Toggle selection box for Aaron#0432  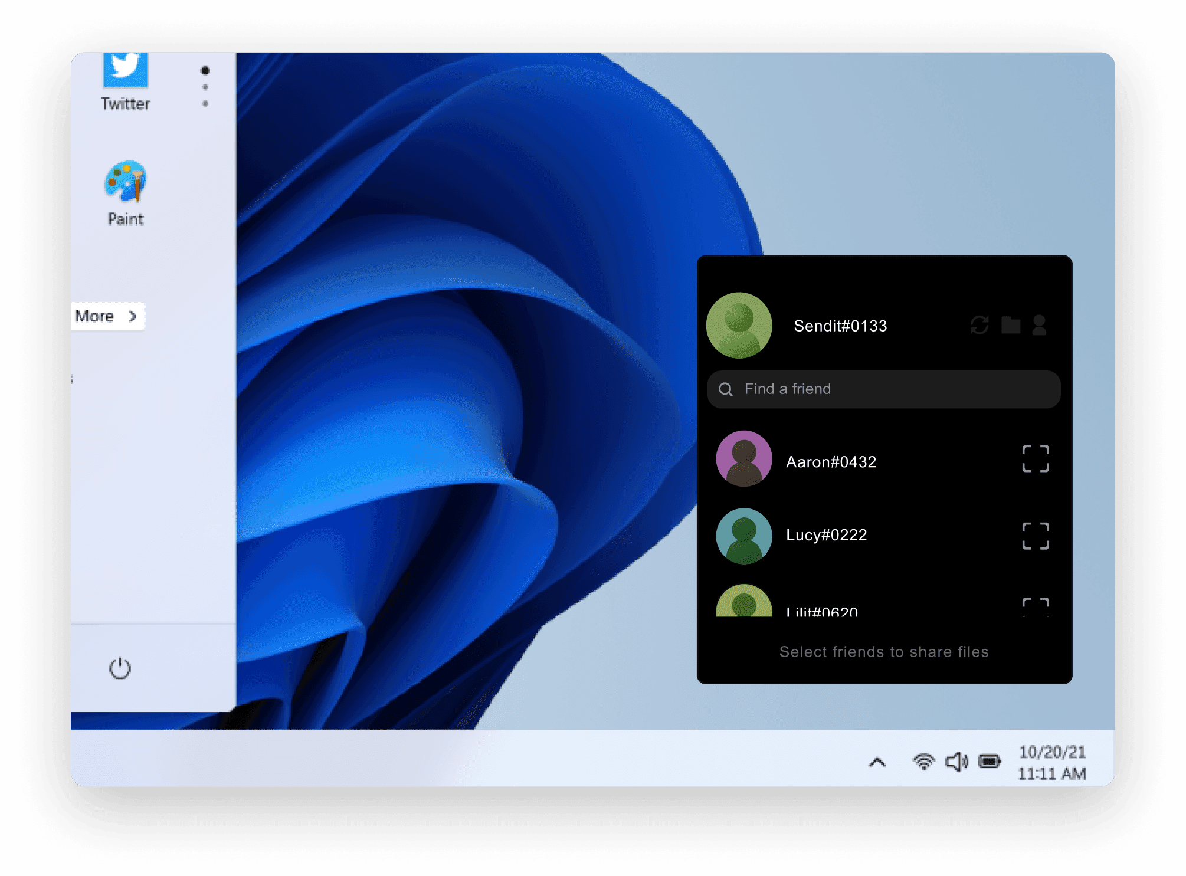[x=1036, y=459]
